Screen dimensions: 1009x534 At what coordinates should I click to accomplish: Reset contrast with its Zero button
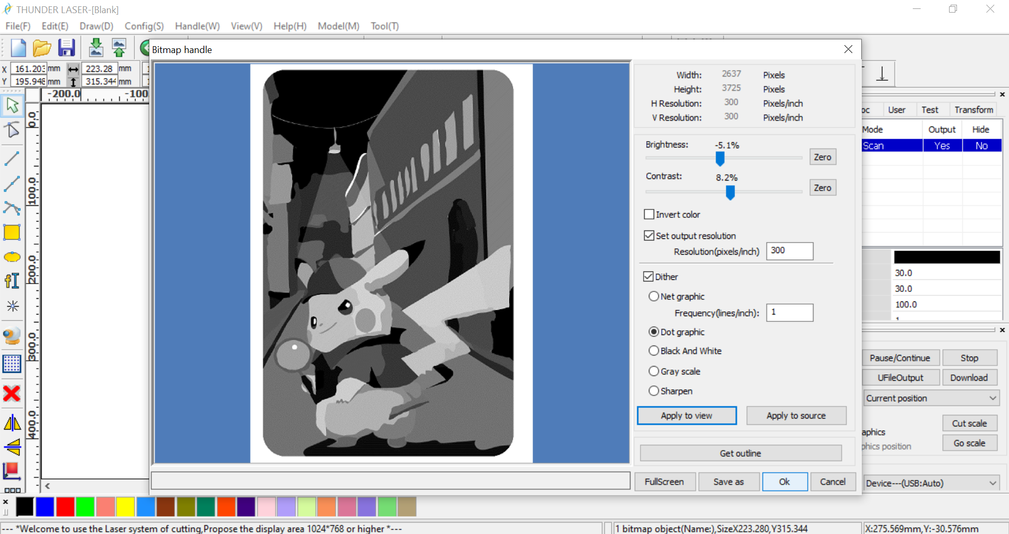pos(822,187)
